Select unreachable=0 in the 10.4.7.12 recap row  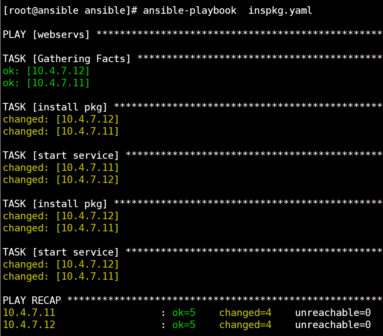pyautogui.click(x=333, y=325)
